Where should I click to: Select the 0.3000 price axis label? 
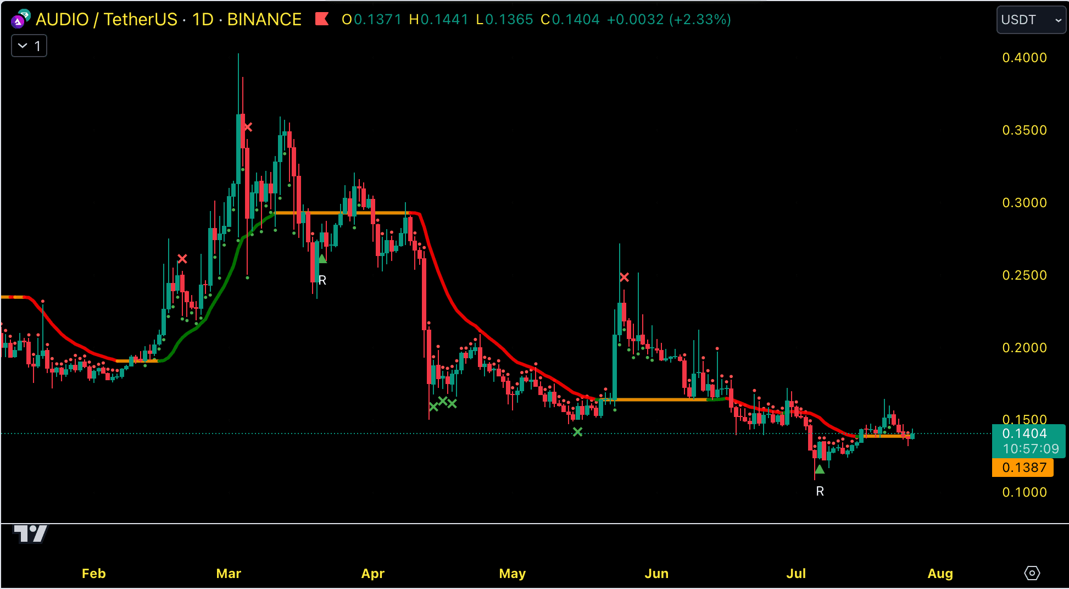(1025, 203)
